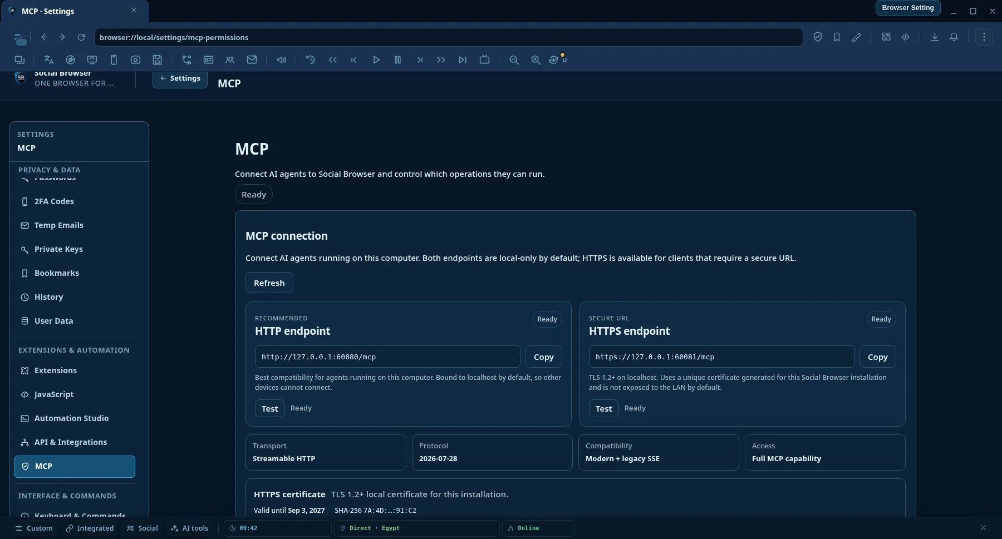The width and height of the screenshot is (1002, 539).
Task: Click the mobile device view icon
Action: [x=114, y=60]
